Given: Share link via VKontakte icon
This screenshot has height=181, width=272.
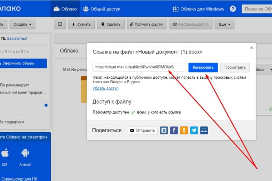Looking at the screenshot, I should click(164, 130).
